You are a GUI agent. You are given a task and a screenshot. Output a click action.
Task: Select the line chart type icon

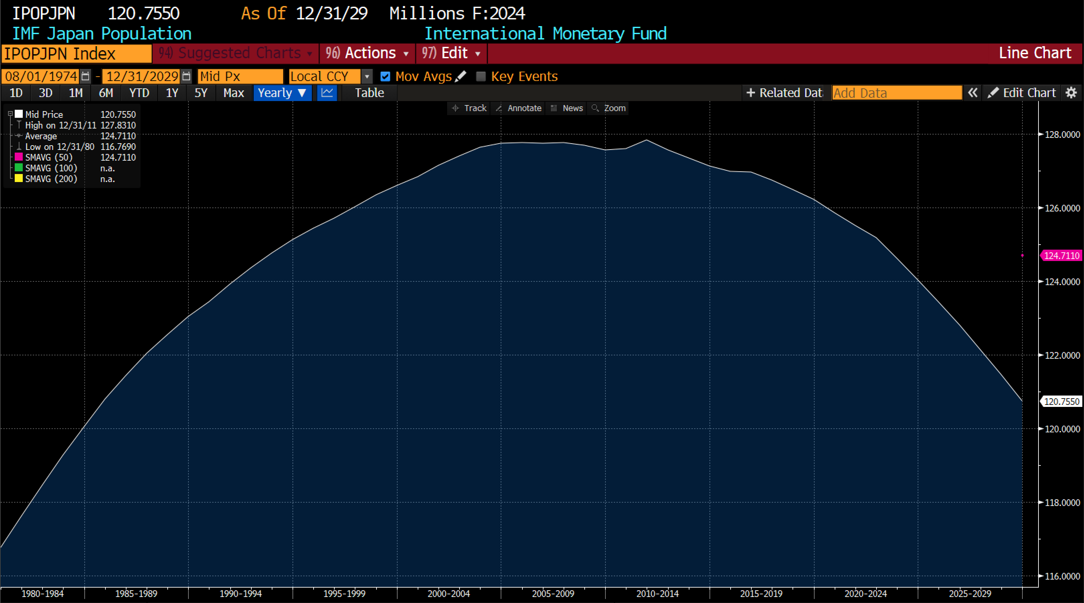click(327, 93)
